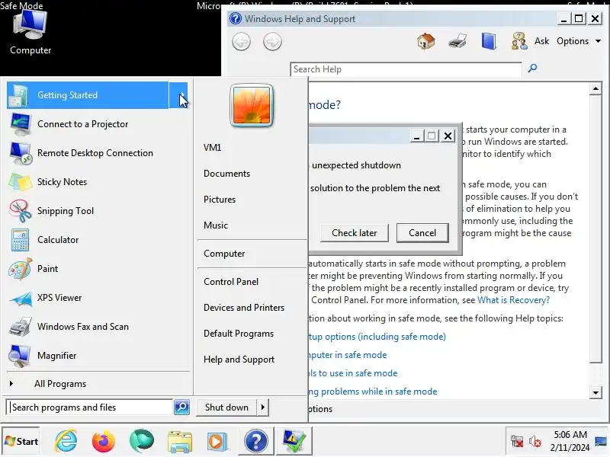Open the What is Recovery? link
Viewport: 610px width, 457px height.
pos(513,300)
